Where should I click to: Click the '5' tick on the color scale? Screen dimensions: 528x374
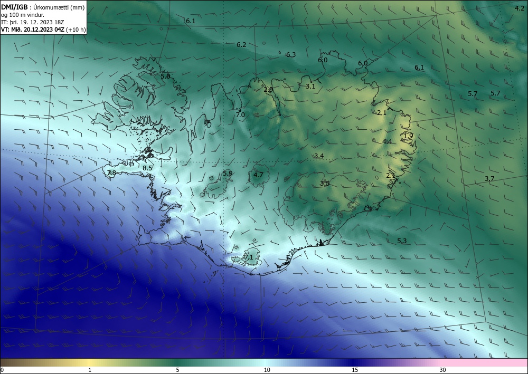click(x=177, y=370)
